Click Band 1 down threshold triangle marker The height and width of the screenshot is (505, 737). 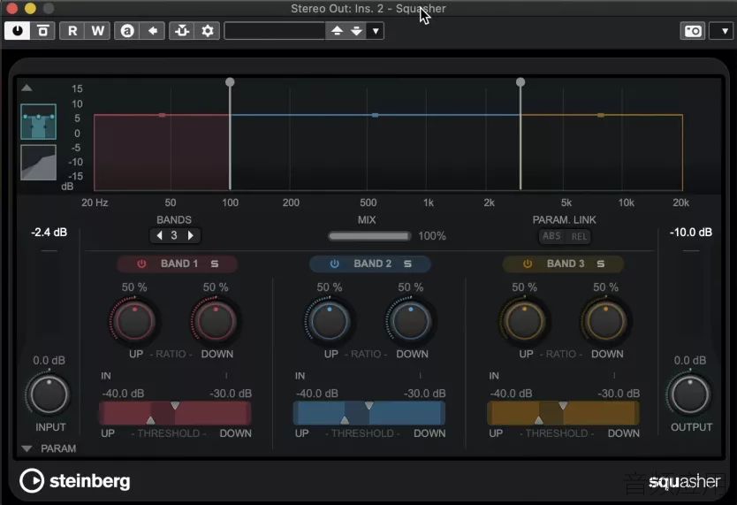point(175,405)
